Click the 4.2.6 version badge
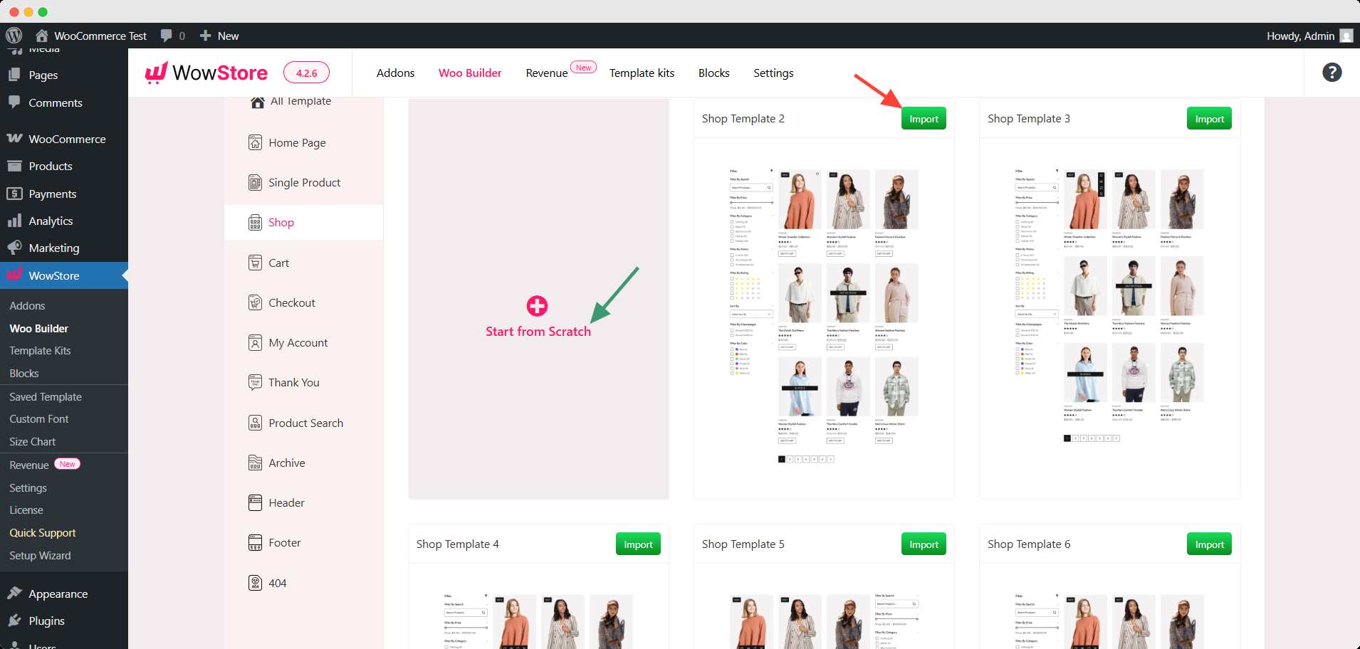The height and width of the screenshot is (649, 1360). click(306, 73)
